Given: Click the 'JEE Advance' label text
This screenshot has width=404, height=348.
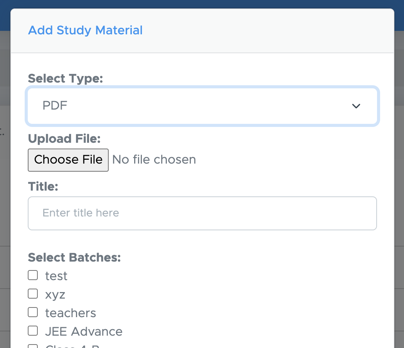Looking at the screenshot, I should [84, 331].
